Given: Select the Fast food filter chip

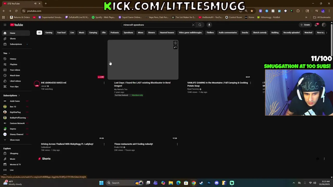Looking at the screenshot, I should click(x=61, y=33).
